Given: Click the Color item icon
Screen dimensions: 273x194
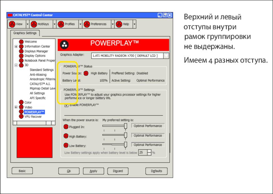Looking at the screenshot, I should pos(21,102).
